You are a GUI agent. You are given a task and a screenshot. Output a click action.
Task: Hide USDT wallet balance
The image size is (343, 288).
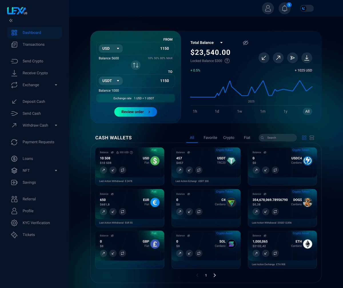tap(189, 152)
